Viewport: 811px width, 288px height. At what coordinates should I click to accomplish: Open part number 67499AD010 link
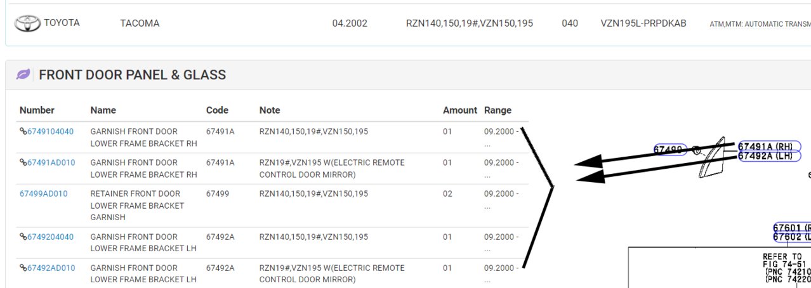[x=44, y=193]
